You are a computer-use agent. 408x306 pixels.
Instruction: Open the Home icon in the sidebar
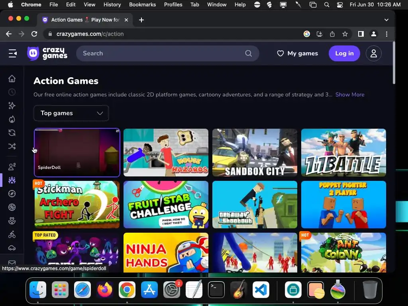[12, 78]
